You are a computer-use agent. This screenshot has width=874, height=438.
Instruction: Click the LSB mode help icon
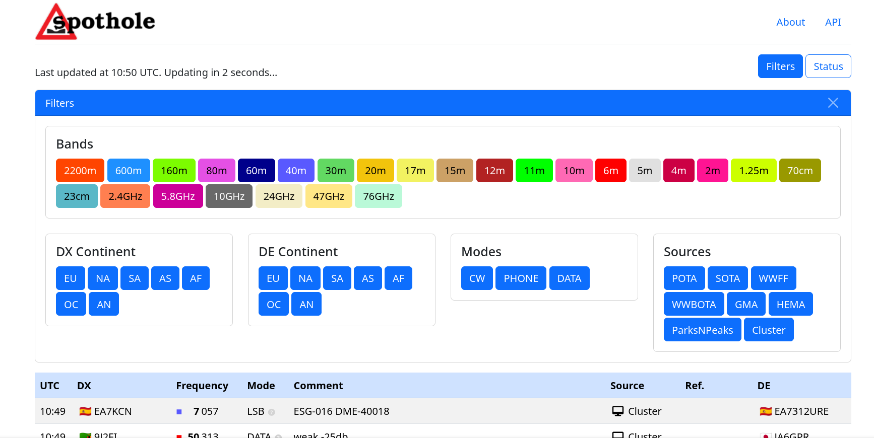coord(272,412)
